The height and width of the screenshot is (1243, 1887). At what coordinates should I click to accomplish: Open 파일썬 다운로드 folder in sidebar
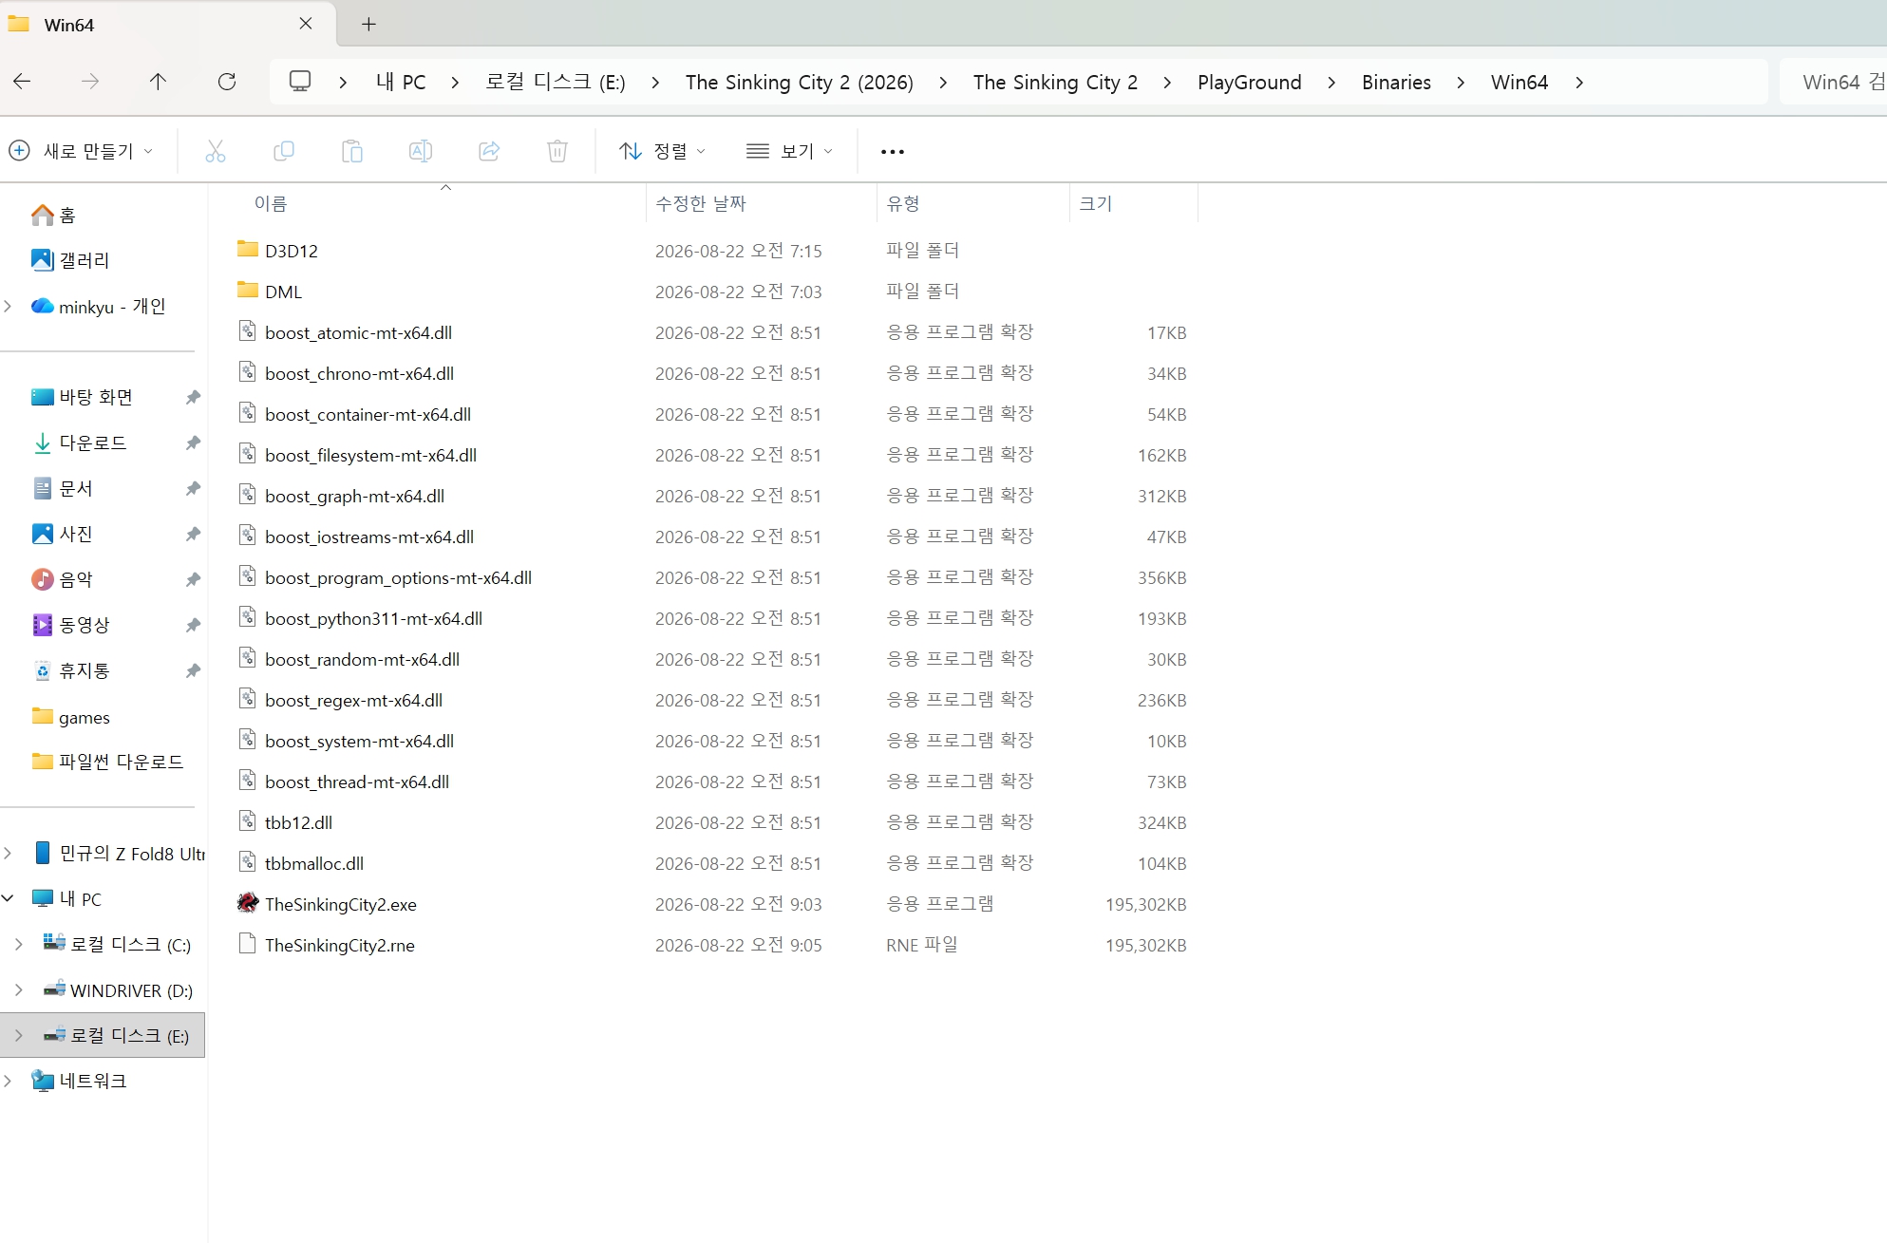point(107,762)
